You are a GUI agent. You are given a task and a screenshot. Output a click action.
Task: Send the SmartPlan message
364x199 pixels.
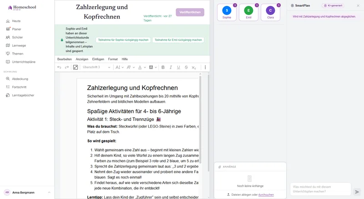[x=357, y=192]
